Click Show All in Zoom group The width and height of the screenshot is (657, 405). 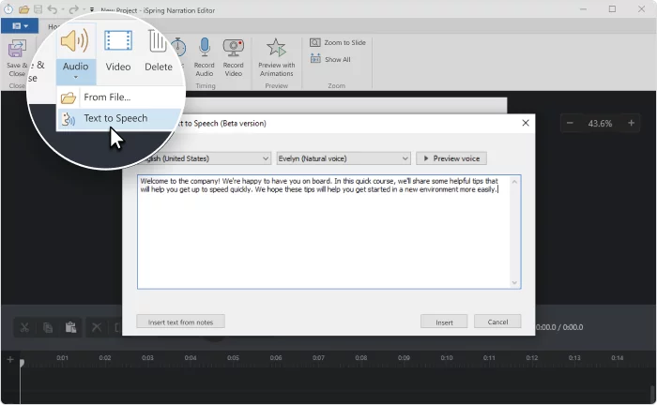tap(330, 59)
